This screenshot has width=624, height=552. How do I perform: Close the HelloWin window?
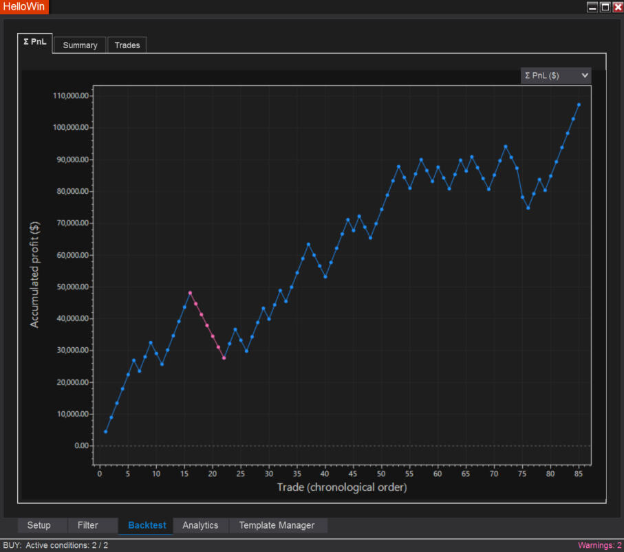pyautogui.click(x=617, y=7)
